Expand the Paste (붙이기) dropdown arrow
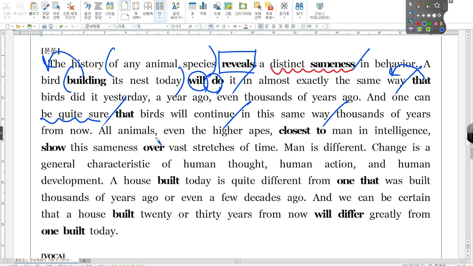Image resolution: width=473 pixels, height=266 pixels. 34,17
